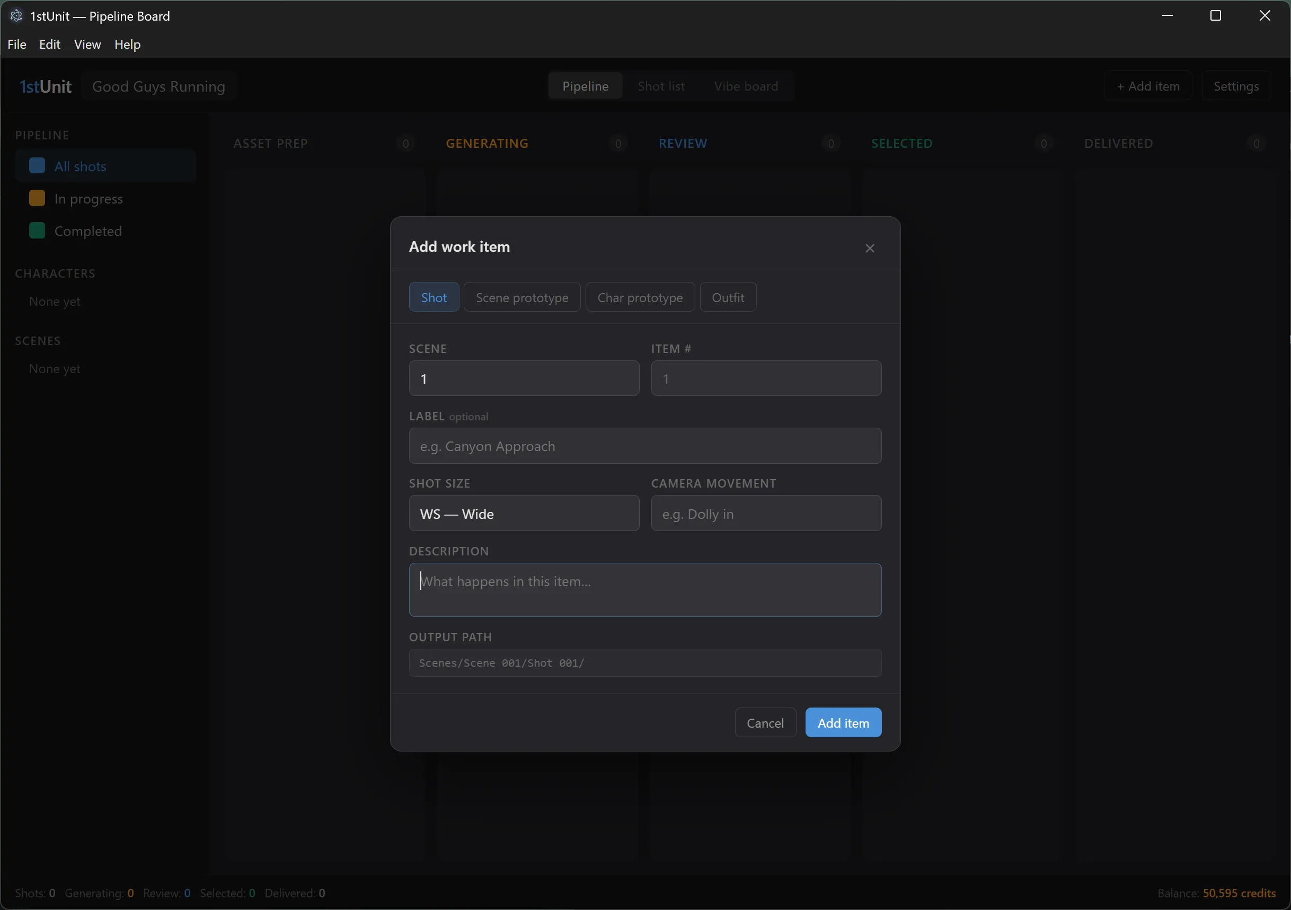Click the SELECTED column header
The image size is (1291, 910).
(x=901, y=144)
